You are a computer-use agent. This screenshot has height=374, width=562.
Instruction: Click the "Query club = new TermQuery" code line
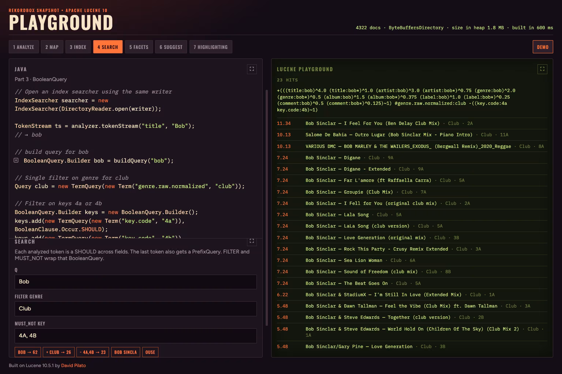pyautogui.click(x=130, y=186)
